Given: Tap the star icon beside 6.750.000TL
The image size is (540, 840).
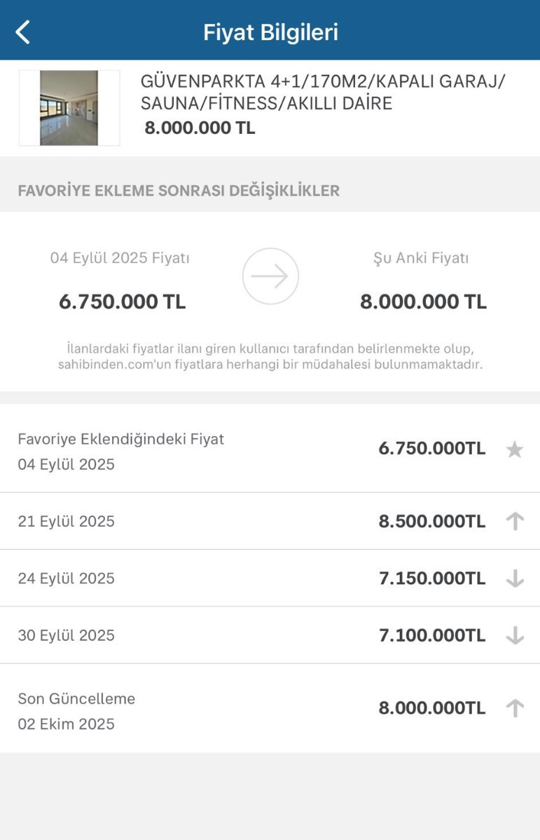Looking at the screenshot, I should (x=515, y=449).
